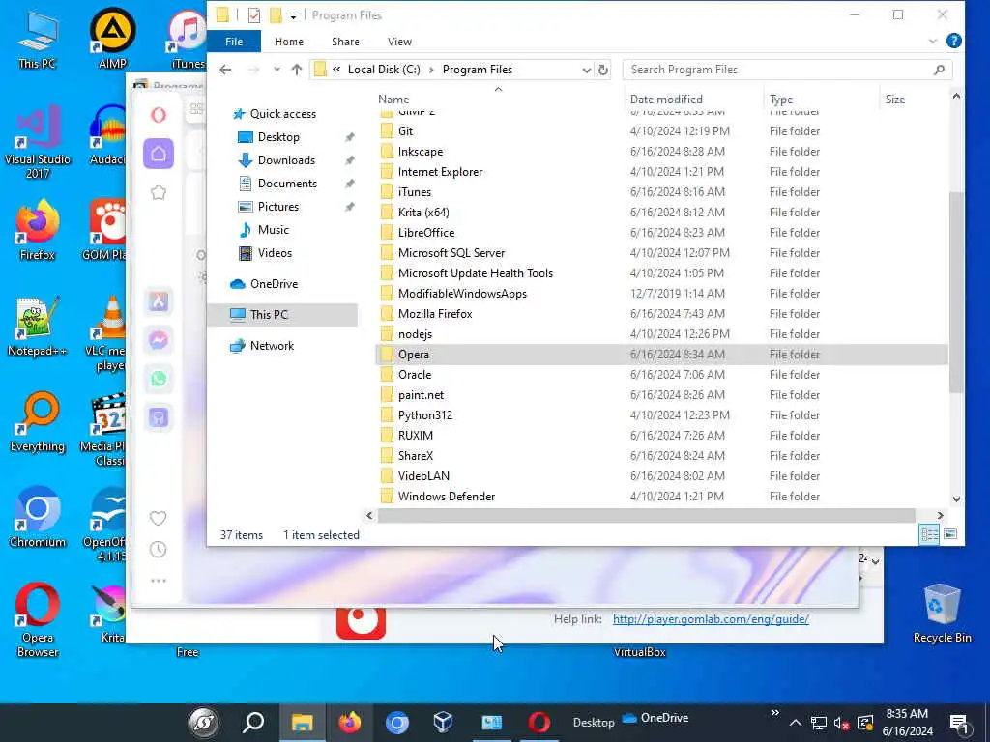Viewport: 990px width, 742px height.
Task: Launch AIMP from the desktop
Action: pyautogui.click(x=112, y=39)
